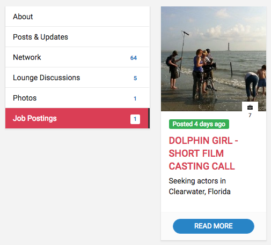The width and height of the screenshot is (271, 245).
Task: Select the highlighted Job Postings item
Action: click(x=77, y=118)
